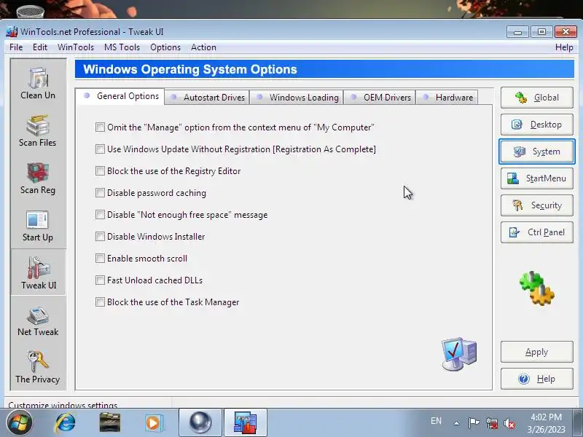The height and width of the screenshot is (437, 583).
Task: Open the WinTools menu
Action: (x=76, y=47)
